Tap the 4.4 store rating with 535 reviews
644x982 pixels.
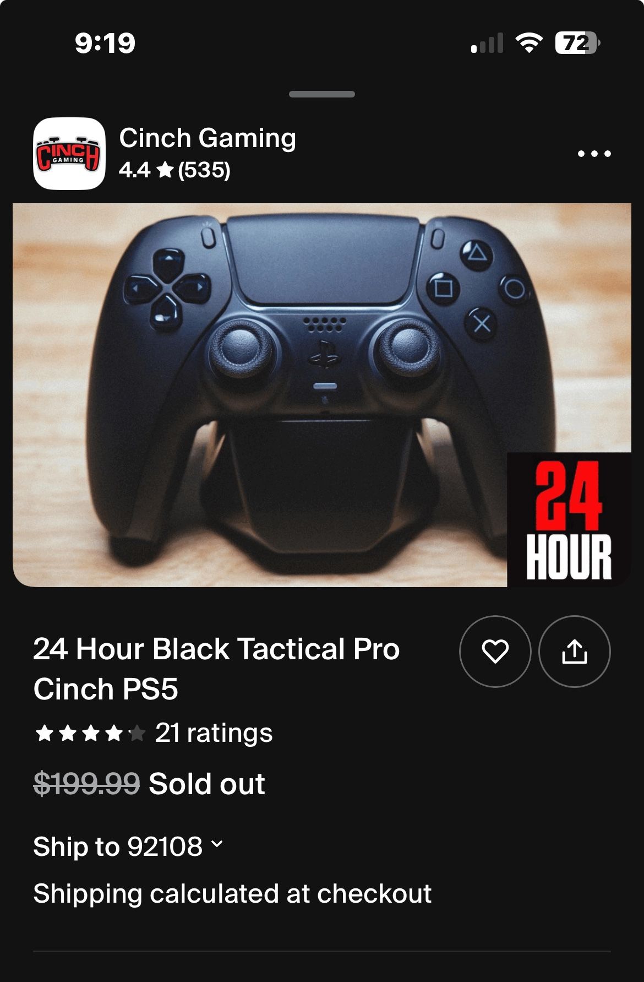tap(176, 170)
